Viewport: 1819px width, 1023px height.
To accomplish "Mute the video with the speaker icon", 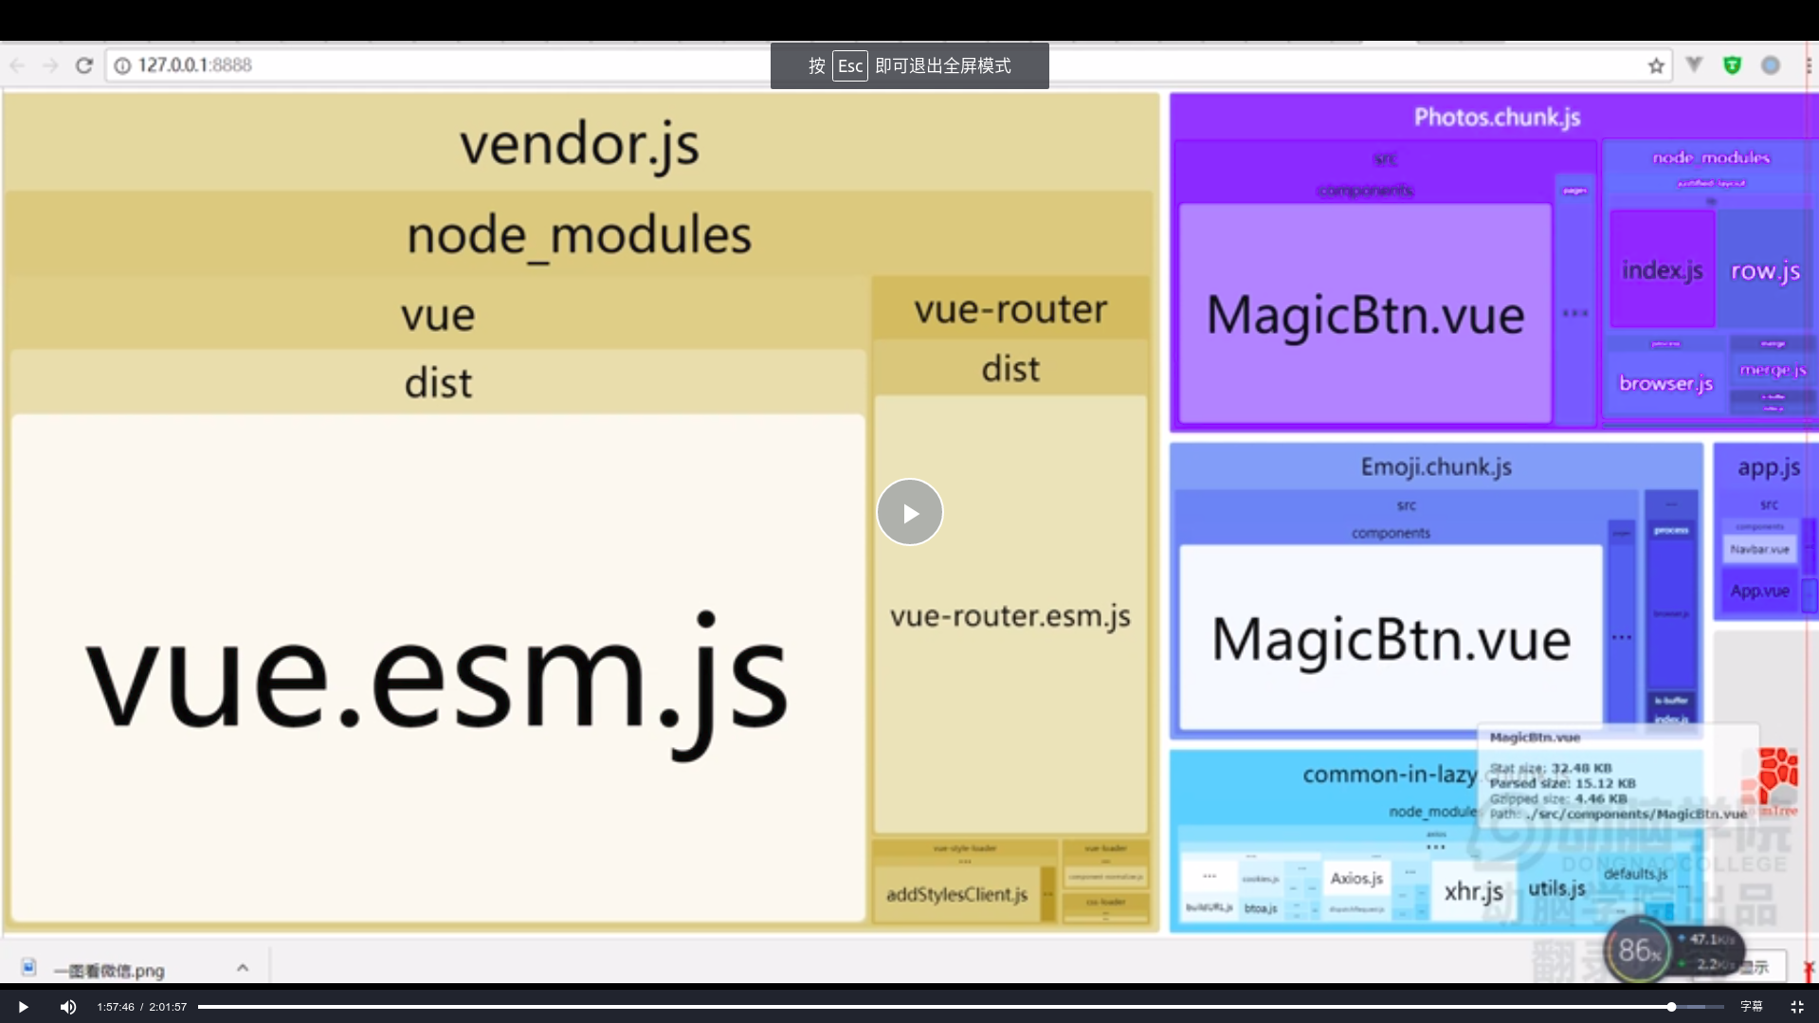I will (68, 1007).
